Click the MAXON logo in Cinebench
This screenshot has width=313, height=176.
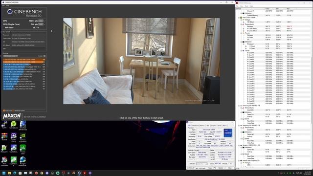click(12, 116)
